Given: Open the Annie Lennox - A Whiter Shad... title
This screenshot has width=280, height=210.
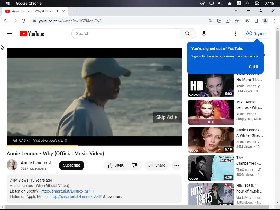Looking at the screenshot, I should click(x=250, y=133).
